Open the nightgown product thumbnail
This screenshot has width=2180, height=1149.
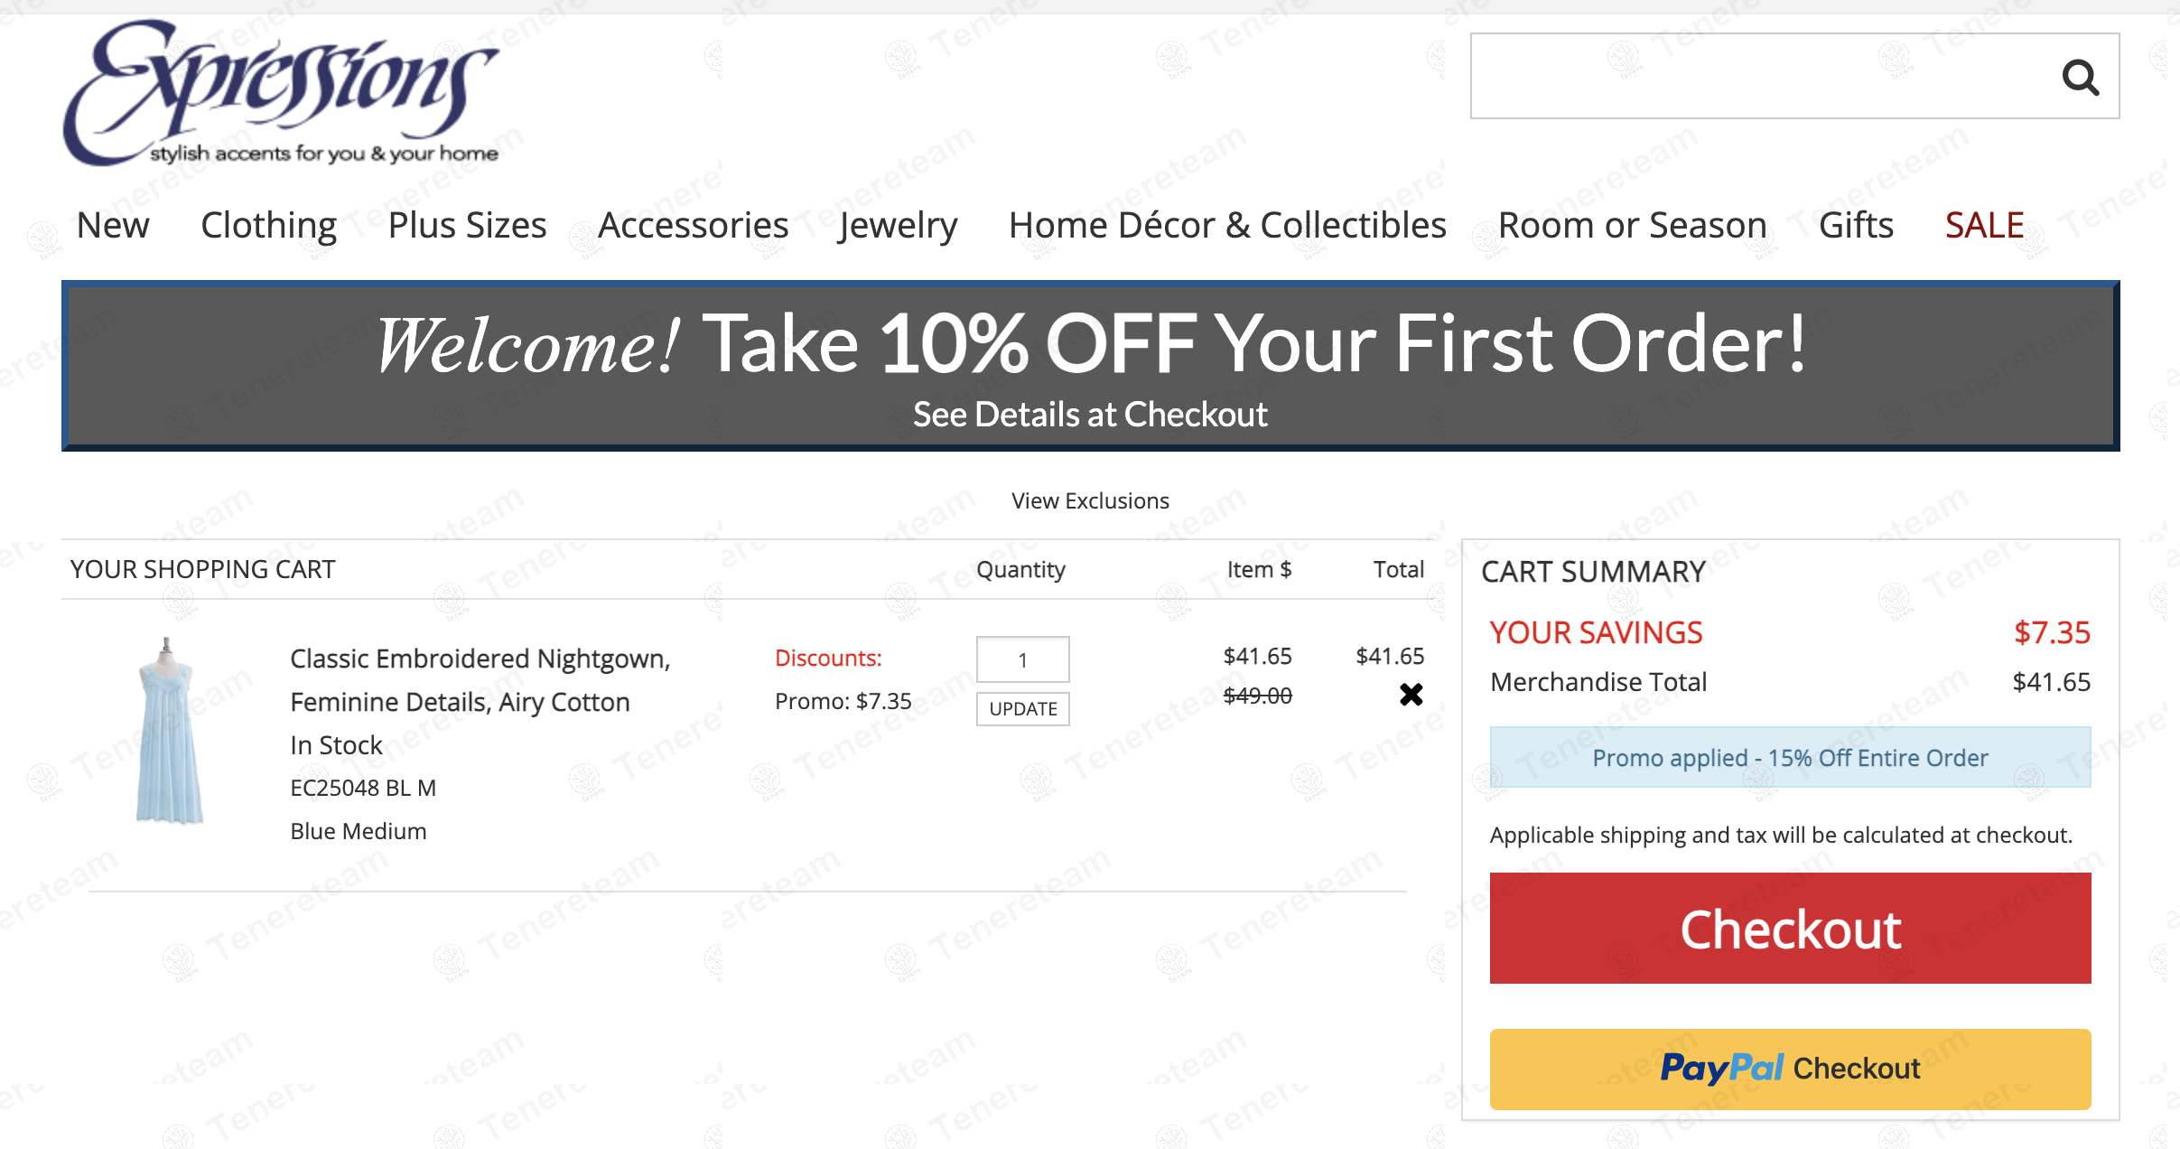coord(169,731)
